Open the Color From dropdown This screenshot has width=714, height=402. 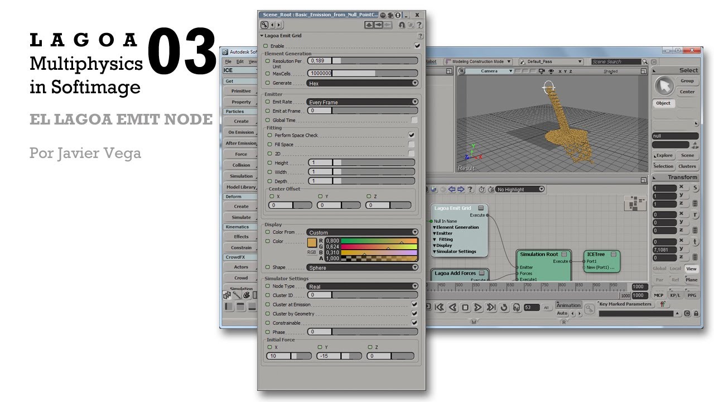point(362,232)
